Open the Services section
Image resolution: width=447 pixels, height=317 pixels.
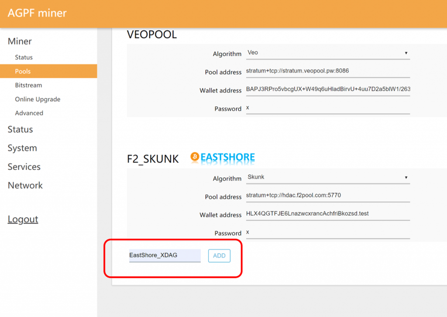coord(24,167)
